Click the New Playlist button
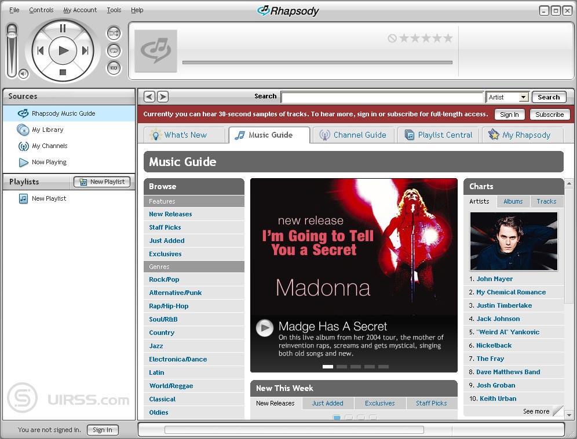This screenshot has width=577, height=439. (x=102, y=182)
